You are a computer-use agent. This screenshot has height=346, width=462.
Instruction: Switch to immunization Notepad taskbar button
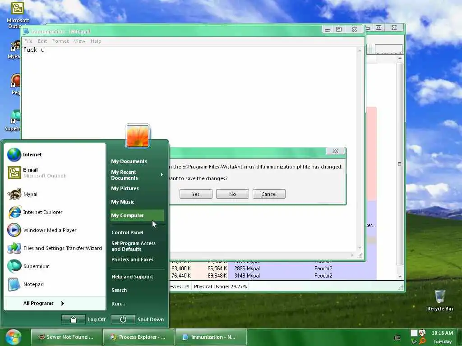pyautogui.click(x=211, y=337)
